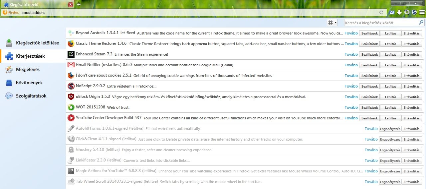Select the Bővítmények category
This screenshot has width=426, height=189.
(33, 83)
